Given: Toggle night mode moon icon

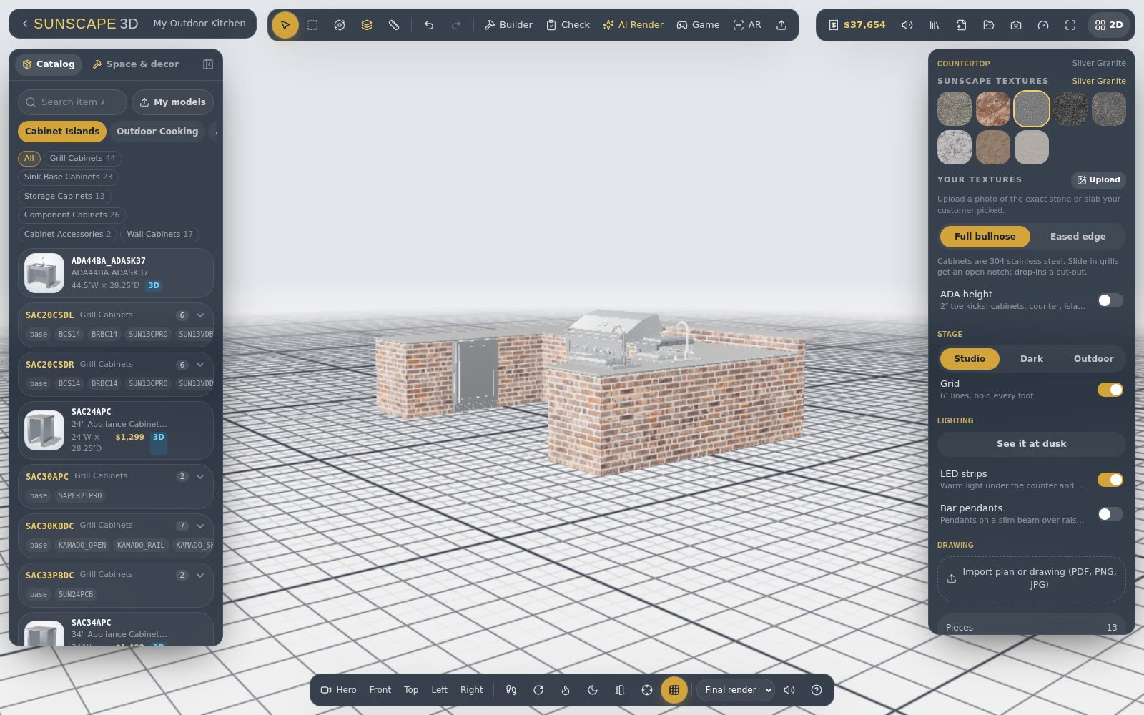Looking at the screenshot, I should tap(593, 690).
